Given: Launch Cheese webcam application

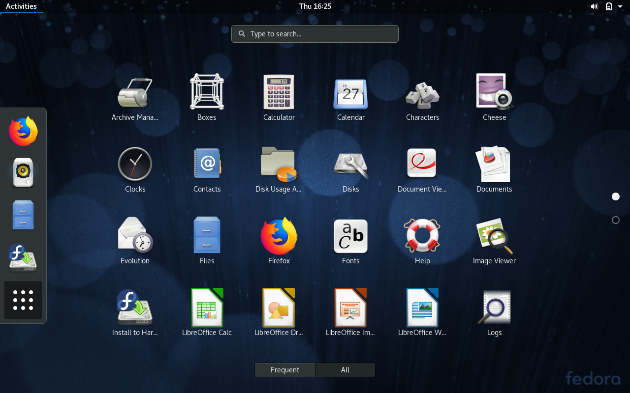Looking at the screenshot, I should pos(494,92).
